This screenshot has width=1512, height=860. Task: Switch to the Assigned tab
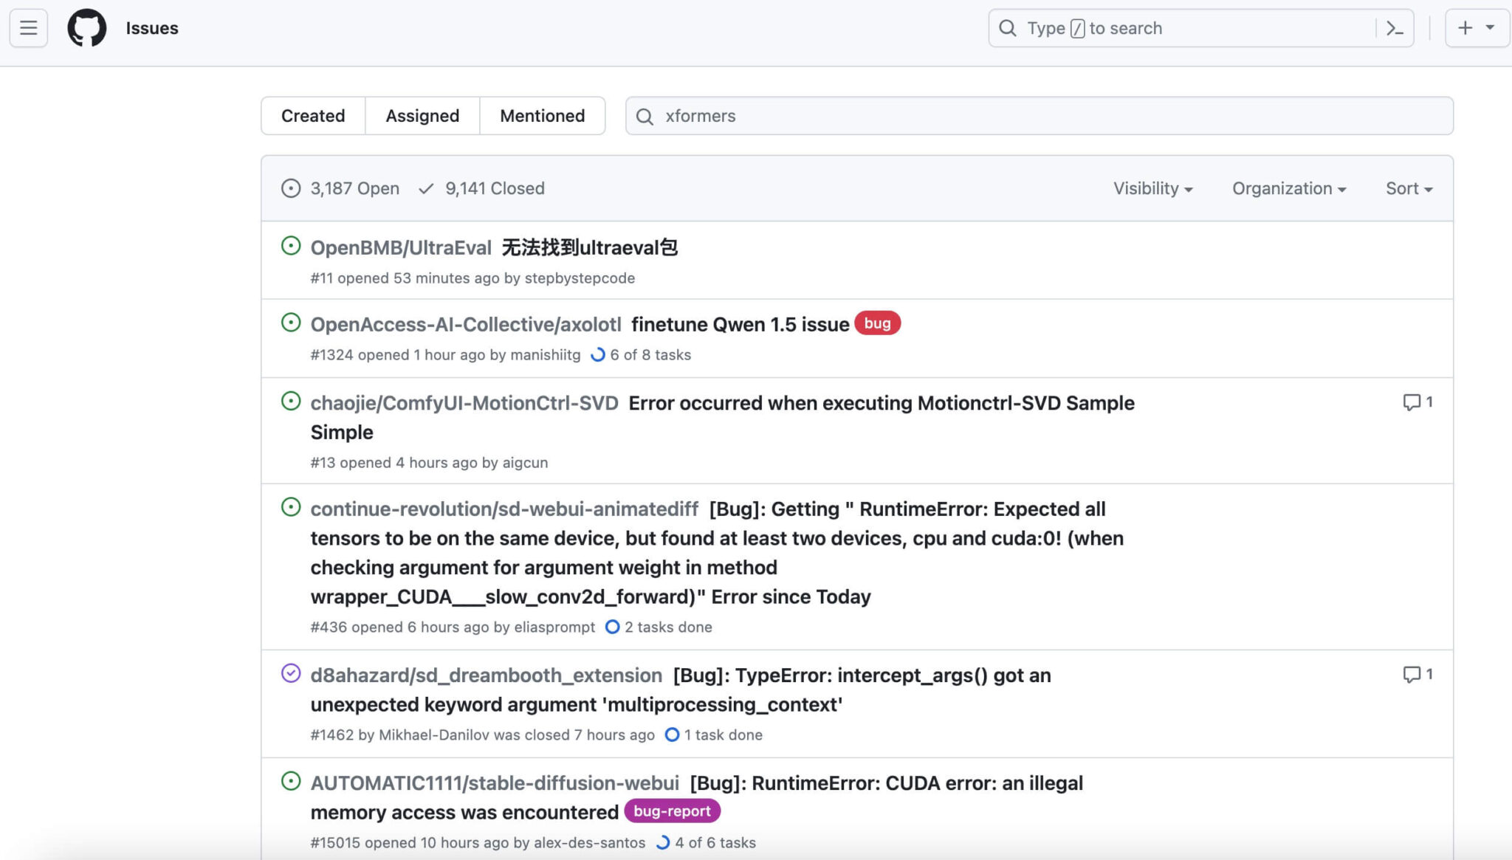(x=422, y=116)
